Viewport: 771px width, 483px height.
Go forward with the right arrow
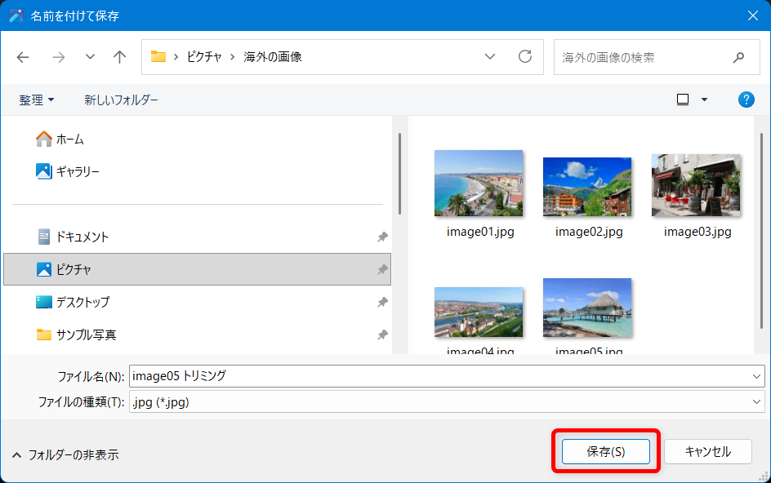[x=59, y=57]
